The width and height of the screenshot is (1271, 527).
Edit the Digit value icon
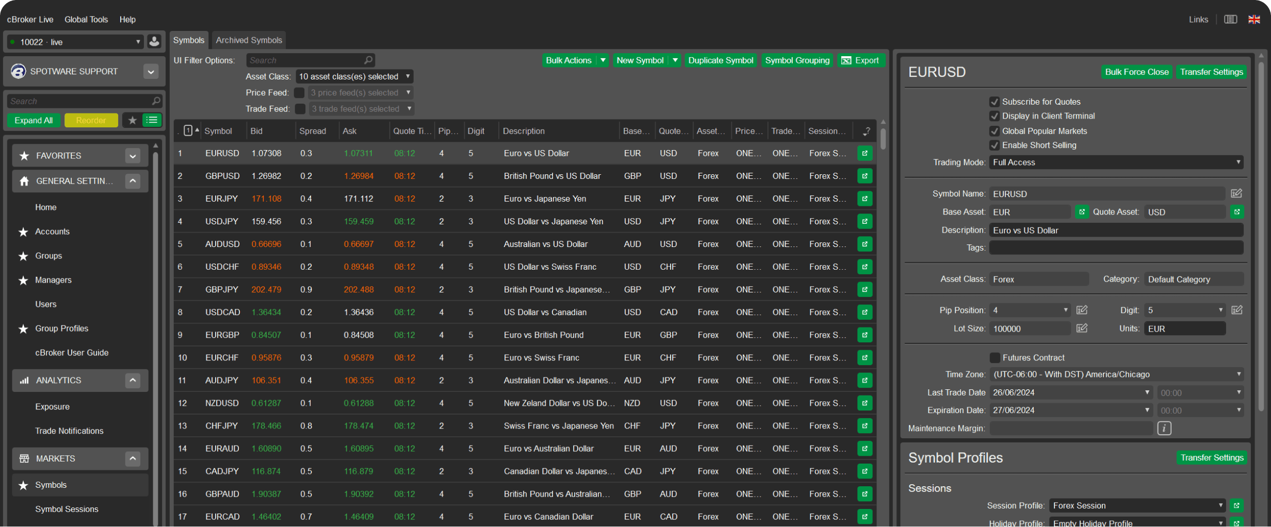[1236, 310]
